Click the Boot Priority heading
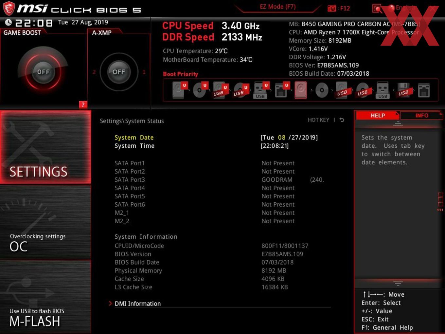Viewport: 445px width, 334px height. pyautogui.click(x=181, y=74)
